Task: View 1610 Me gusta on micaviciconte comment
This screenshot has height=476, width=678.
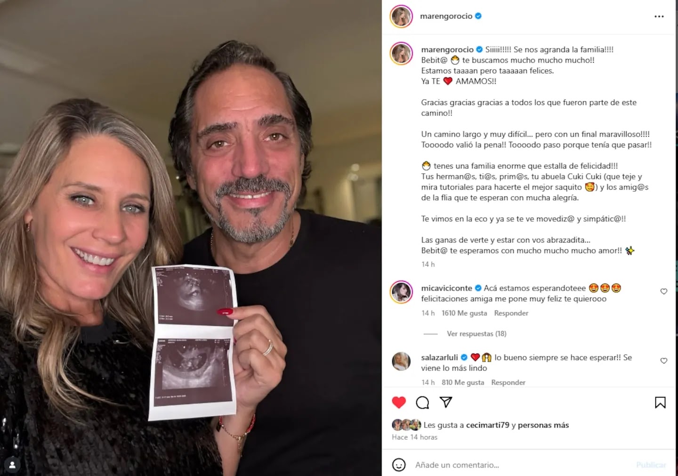Action: click(x=464, y=313)
